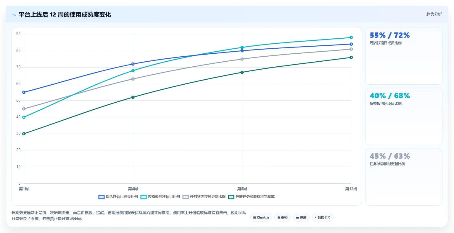This screenshot has width=454, height=233.
Task: Click the 0 y-axis value
Action: tap(20, 183)
